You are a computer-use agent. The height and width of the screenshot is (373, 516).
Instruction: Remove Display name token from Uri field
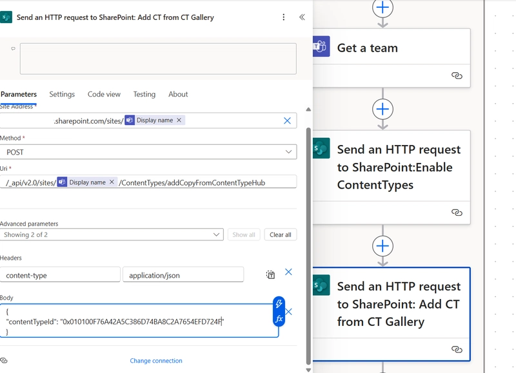[112, 182]
